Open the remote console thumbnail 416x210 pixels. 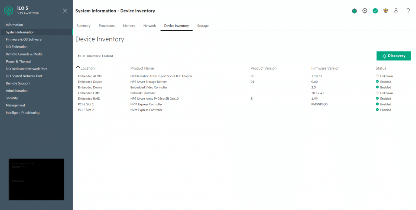tap(36, 179)
